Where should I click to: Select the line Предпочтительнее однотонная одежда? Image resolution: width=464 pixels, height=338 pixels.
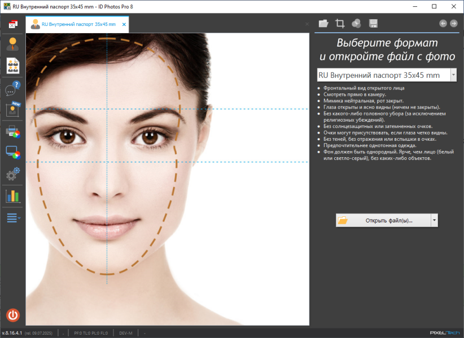370,145
